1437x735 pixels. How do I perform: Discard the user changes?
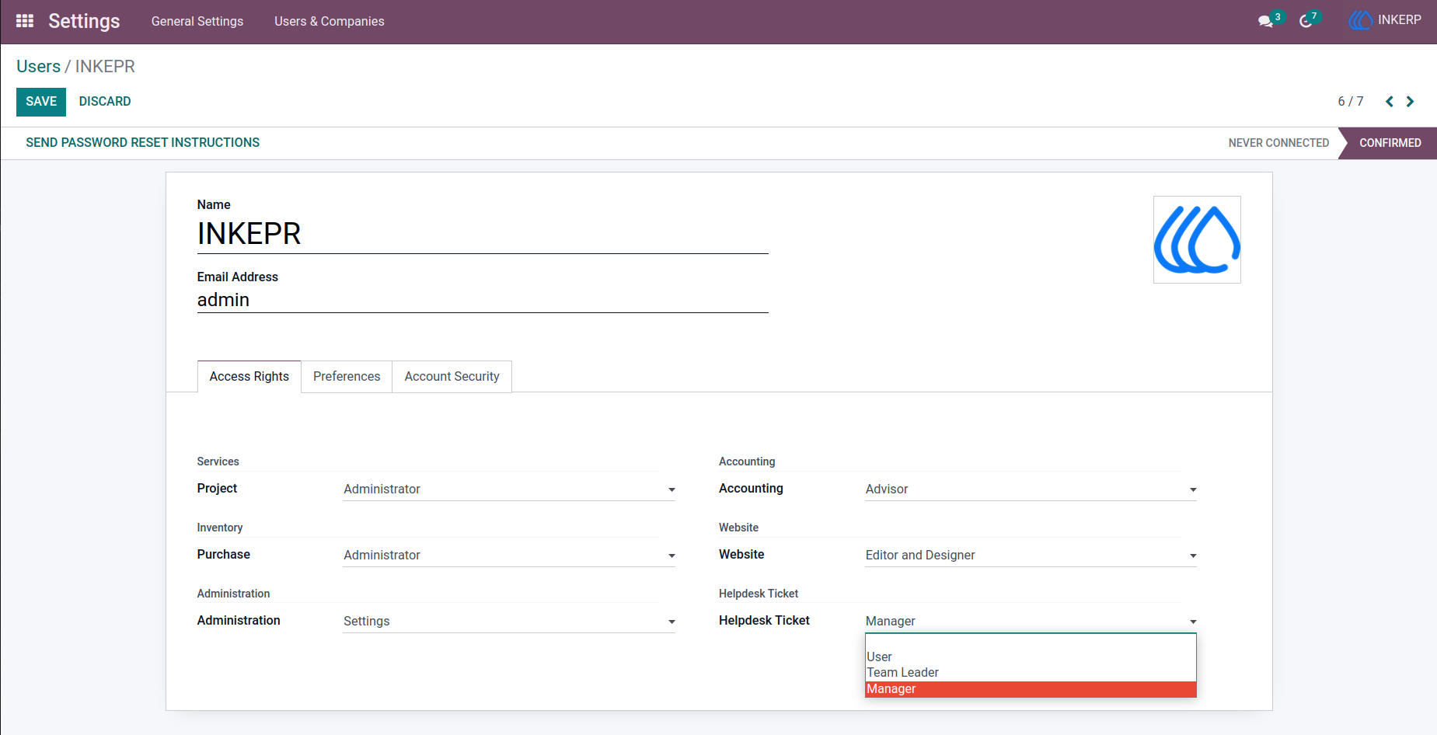[105, 102]
